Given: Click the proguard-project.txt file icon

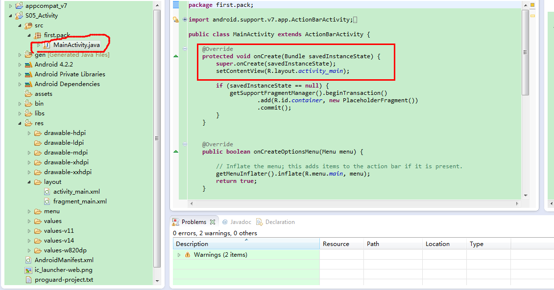Looking at the screenshot, I should (28, 280).
